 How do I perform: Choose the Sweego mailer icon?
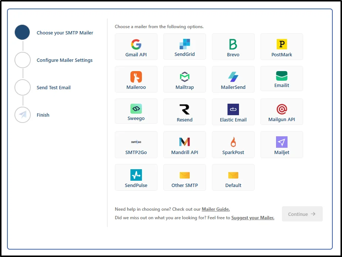(x=136, y=109)
